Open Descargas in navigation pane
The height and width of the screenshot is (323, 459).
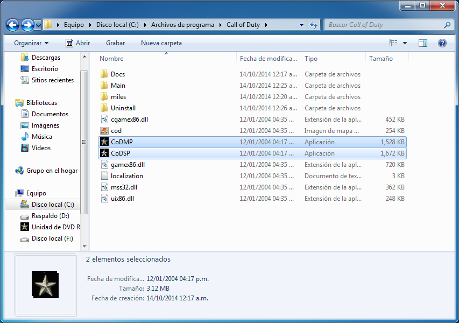click(x=46, y=58)
